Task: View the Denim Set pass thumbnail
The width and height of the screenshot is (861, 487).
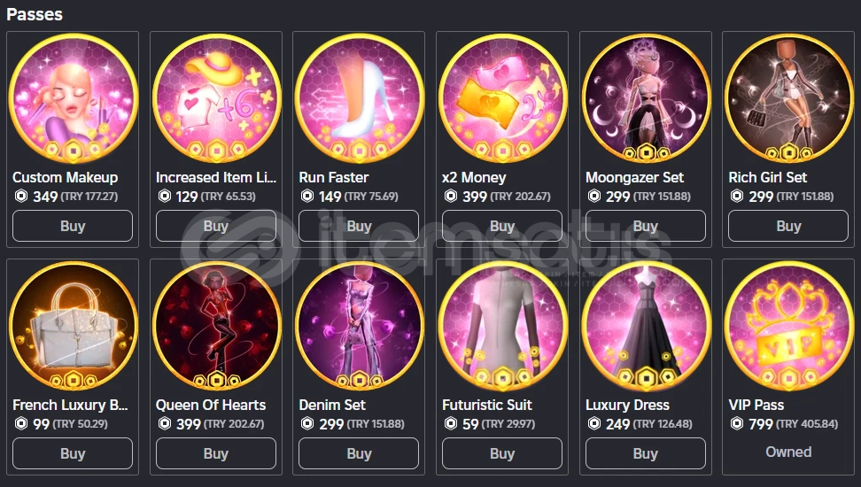Action: tap(359, 326)
